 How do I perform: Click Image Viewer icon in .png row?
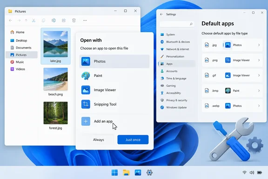[x=228, y=60]
